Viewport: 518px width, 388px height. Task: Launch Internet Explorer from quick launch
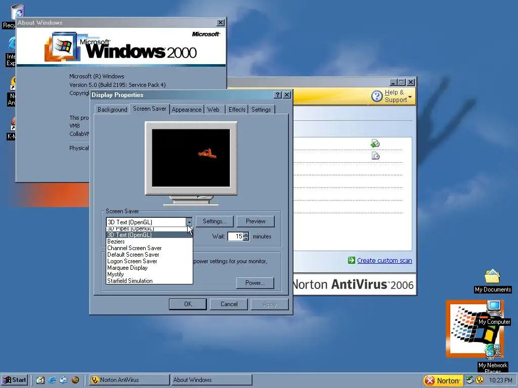52,380
